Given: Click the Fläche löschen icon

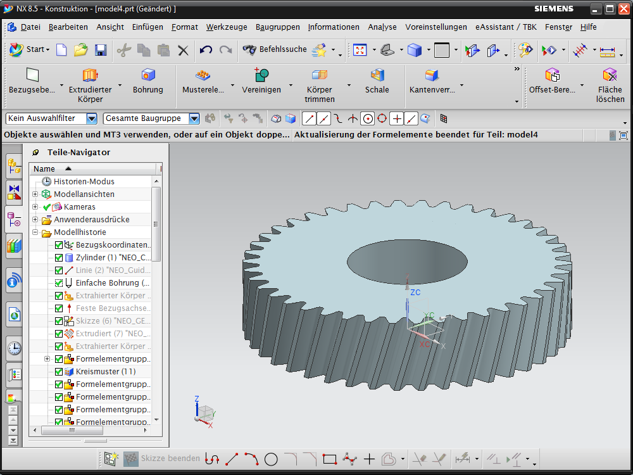Looking at the screenshot, I should (610, 85).
